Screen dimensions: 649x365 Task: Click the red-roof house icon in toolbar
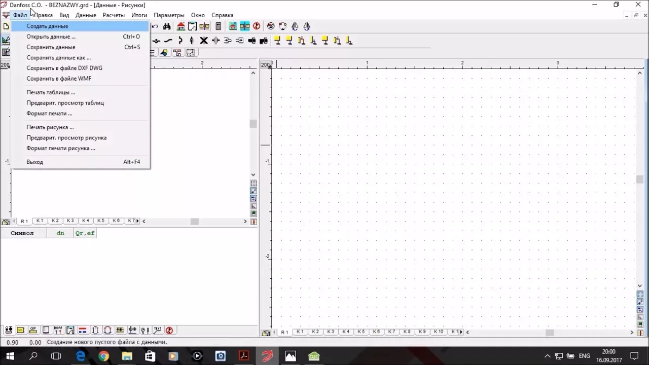(181, 26)
